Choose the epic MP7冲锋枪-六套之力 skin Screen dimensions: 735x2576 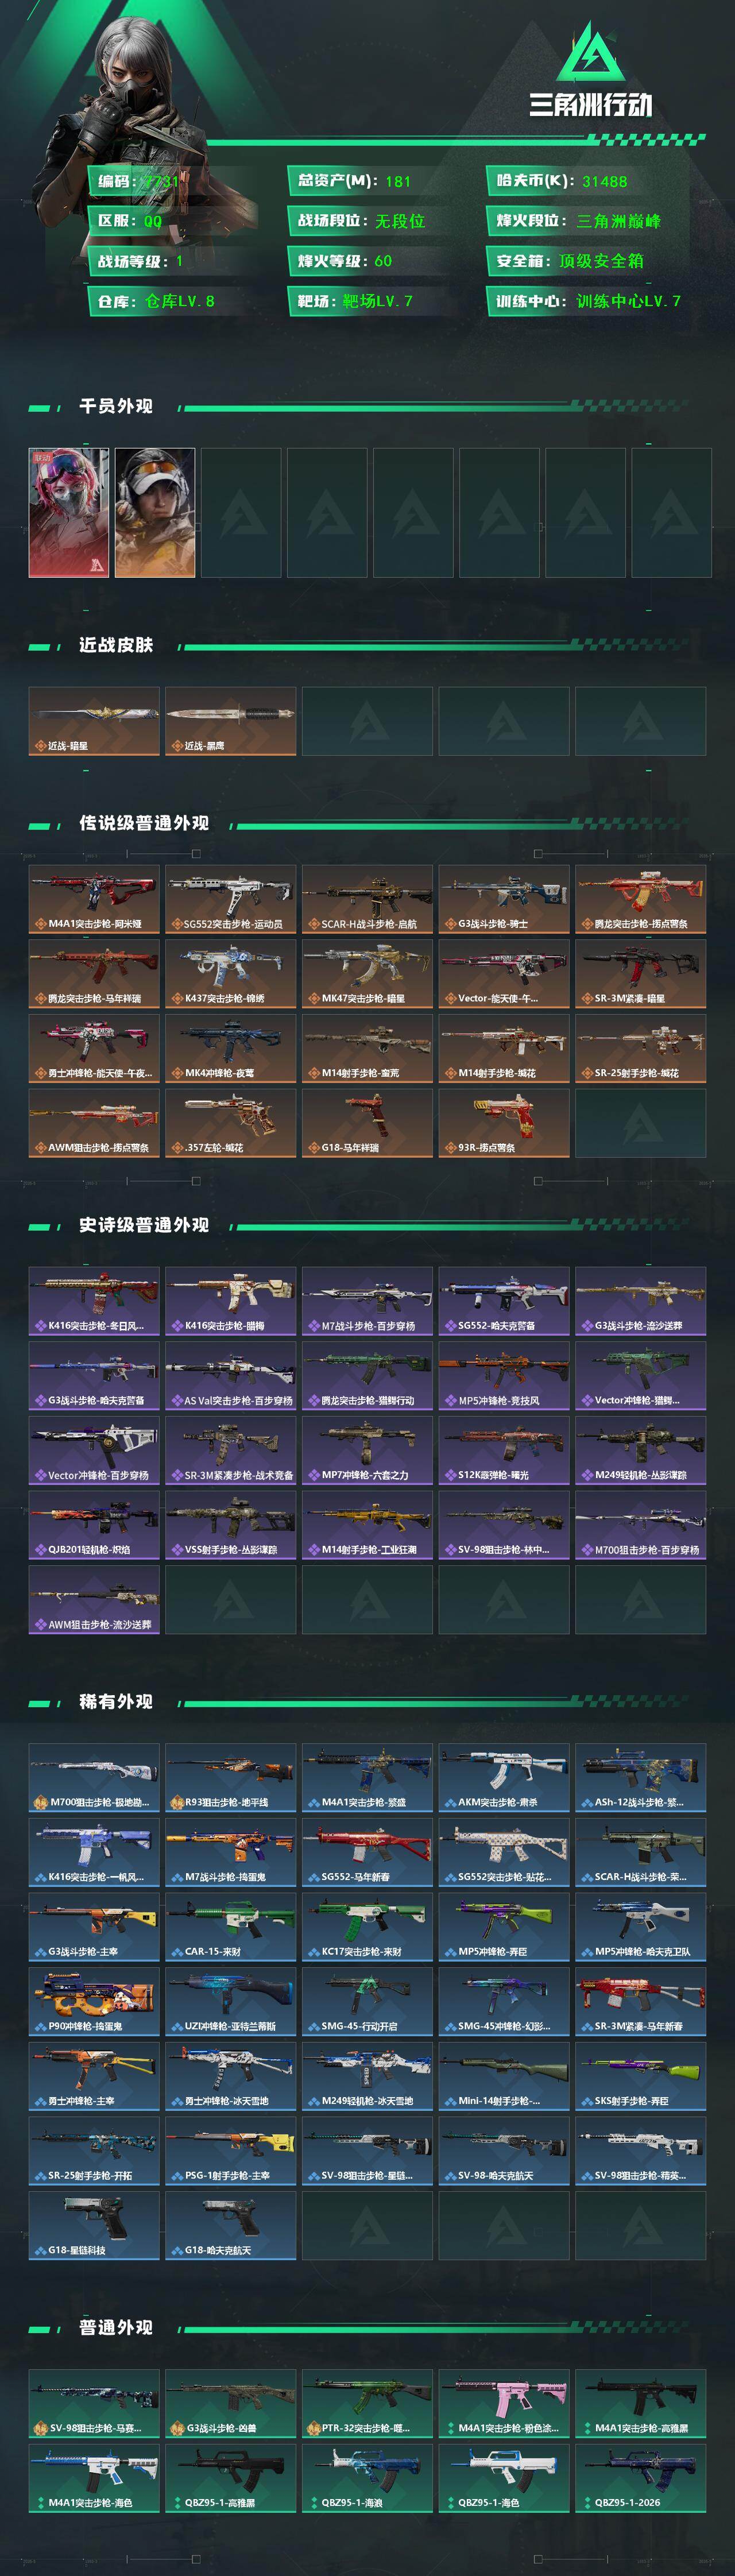[x=367, y=1450]
